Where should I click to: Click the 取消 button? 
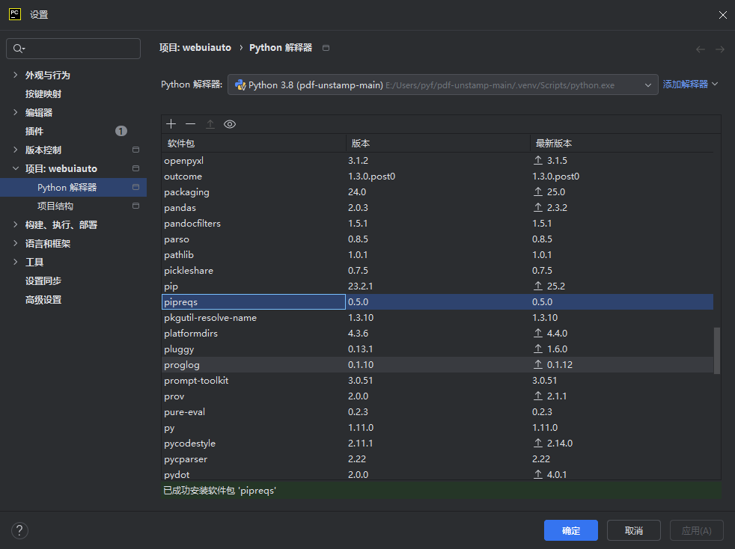point(633,530)
